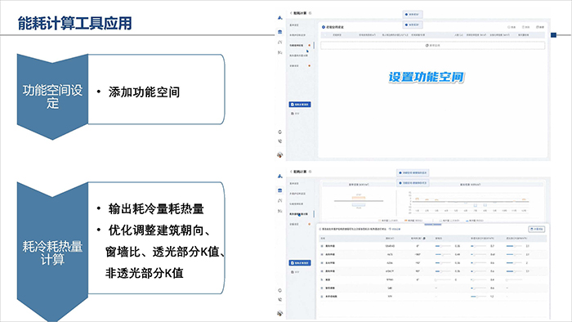Viewport: 572px width, 322px height.
Task: Click the save icon under the blue button, bottom screenshot
Action: pyautogui.click(x=292, y=272)
